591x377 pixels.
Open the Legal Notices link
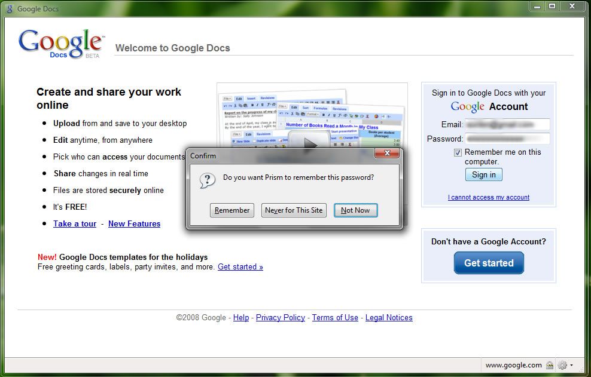pos(389,317)
